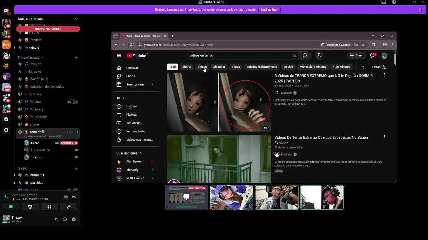The height and width of the screenshot is (240, 428).
Task: Open Discord user settings gear
Action: 74,219
